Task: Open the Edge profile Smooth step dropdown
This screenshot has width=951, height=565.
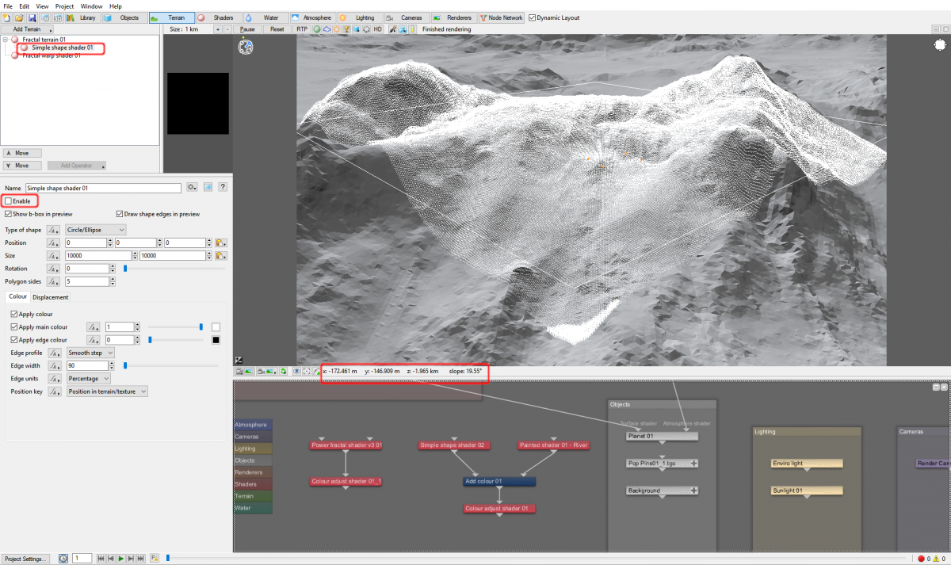Action: pos(91,352)
